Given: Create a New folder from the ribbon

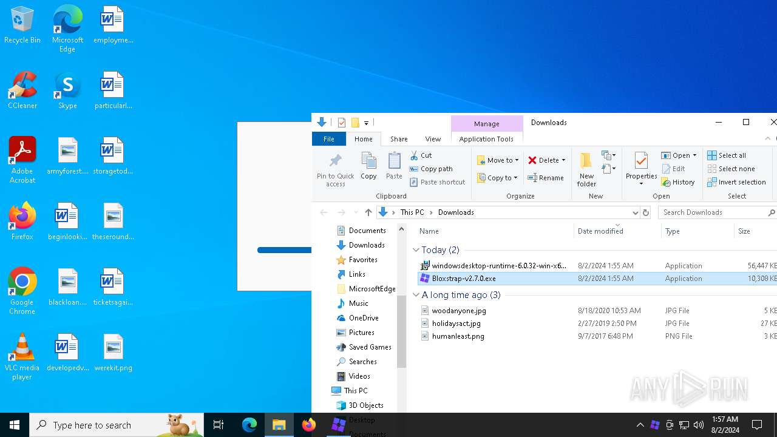Looking at the screenshot, I should pos(586,169).
